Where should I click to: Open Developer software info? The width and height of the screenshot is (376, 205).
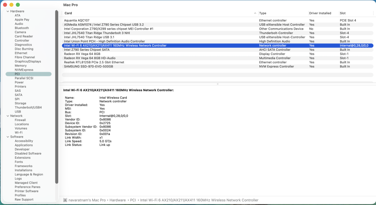[22, 149]
